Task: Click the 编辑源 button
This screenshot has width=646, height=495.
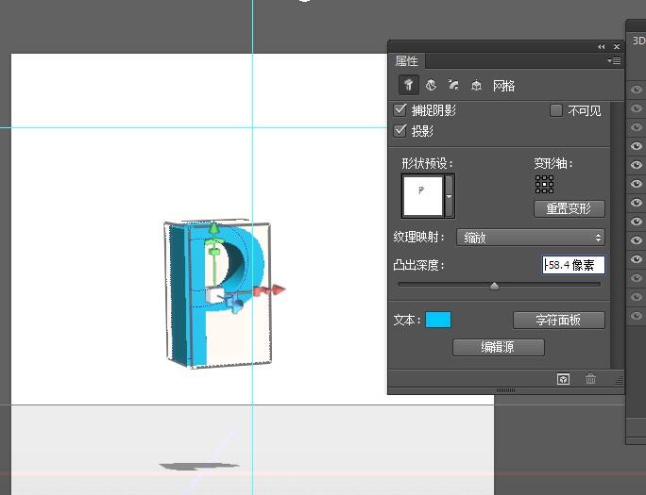Action: [x=499, y=347]
